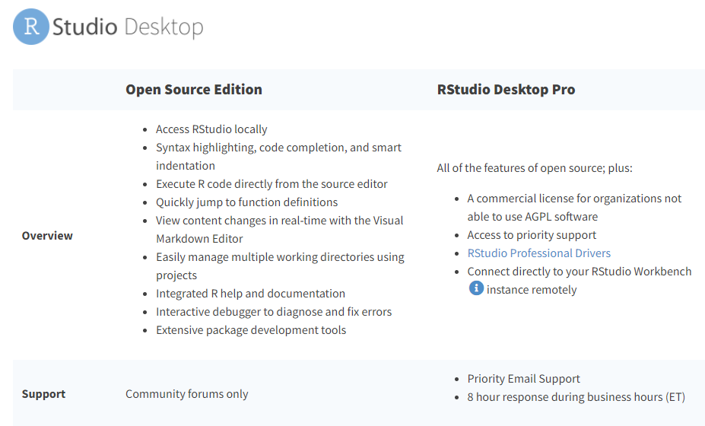Click the Overview row label

pyautogui.click(x=47, y=236)
